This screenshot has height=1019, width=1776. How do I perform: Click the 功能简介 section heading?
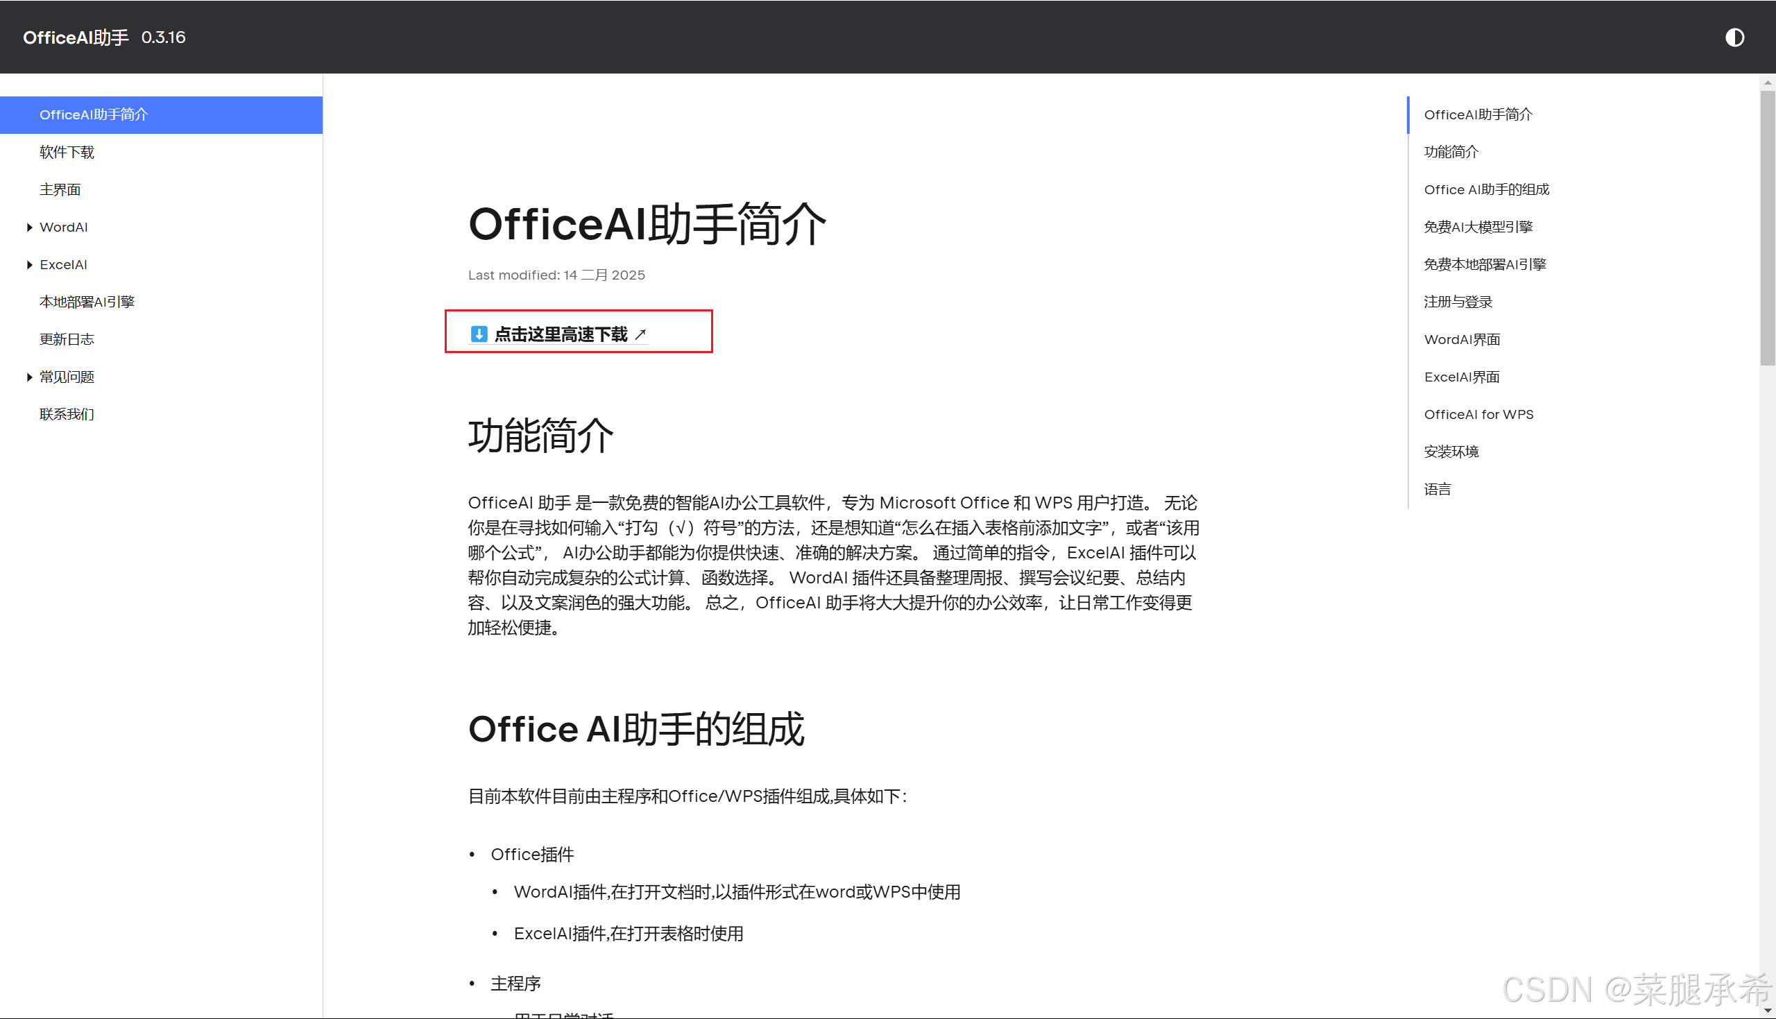click(540, 436)
